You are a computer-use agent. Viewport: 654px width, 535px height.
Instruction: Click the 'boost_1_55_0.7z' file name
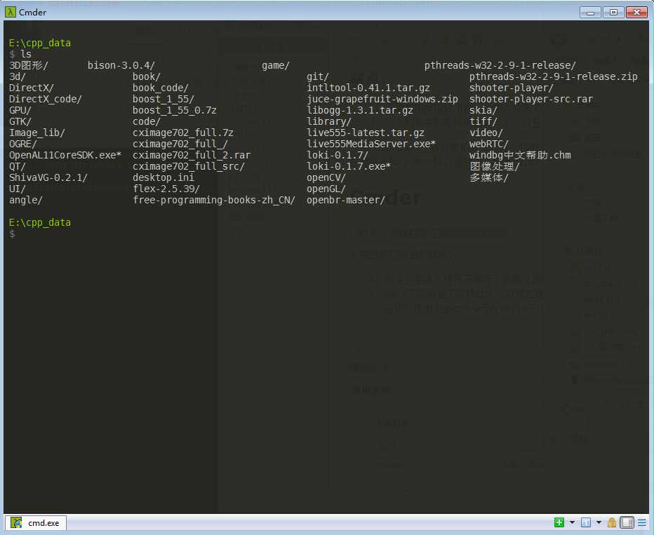[x=175, y=110]
